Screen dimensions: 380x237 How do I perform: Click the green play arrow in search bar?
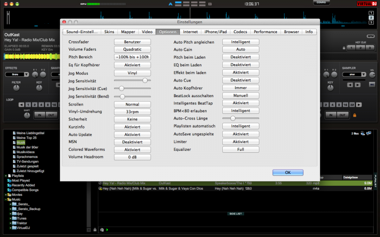click(107, 230)
